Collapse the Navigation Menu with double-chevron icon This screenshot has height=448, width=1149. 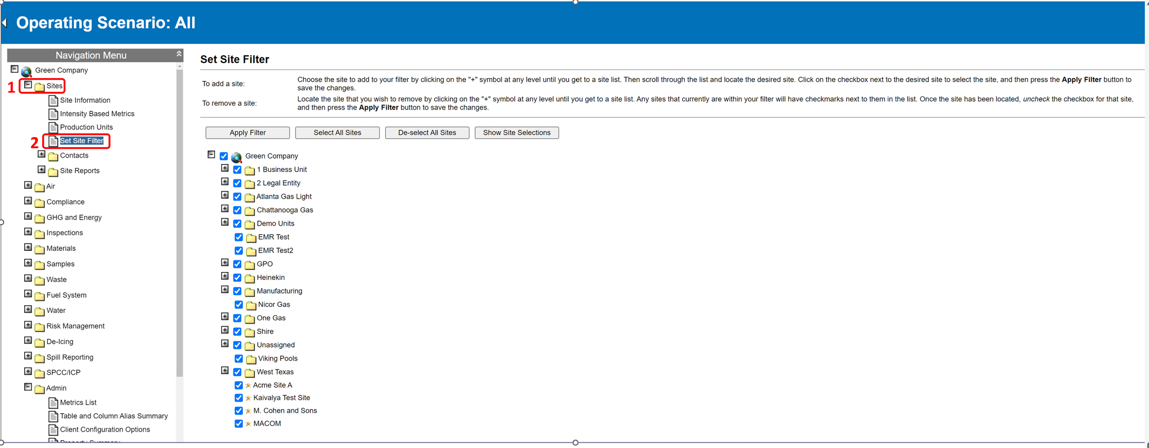click(x=179, y=54)
